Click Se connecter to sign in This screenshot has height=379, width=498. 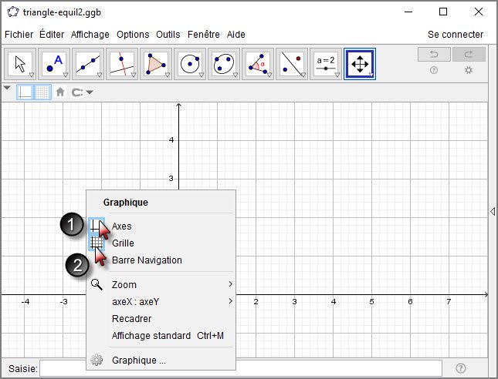(456, 34)
